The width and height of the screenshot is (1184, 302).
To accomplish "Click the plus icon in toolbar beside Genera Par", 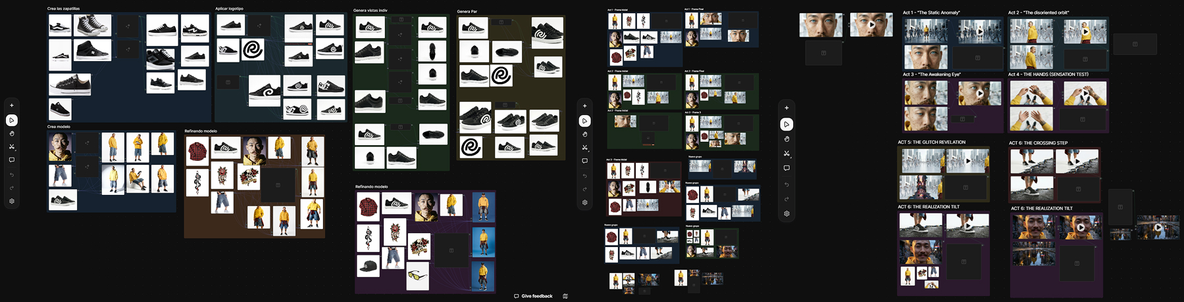I will pyautogui.click(x=584, y=106).
